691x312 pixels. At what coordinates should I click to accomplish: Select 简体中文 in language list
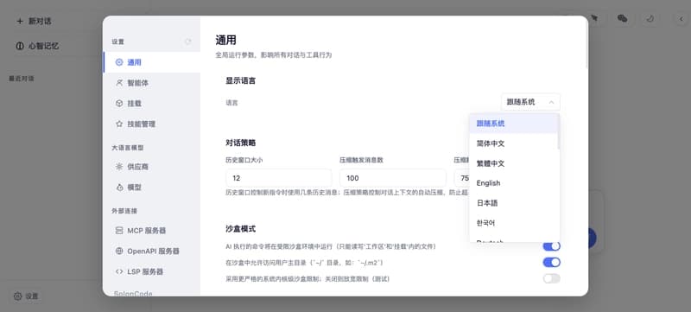[513, 143]
